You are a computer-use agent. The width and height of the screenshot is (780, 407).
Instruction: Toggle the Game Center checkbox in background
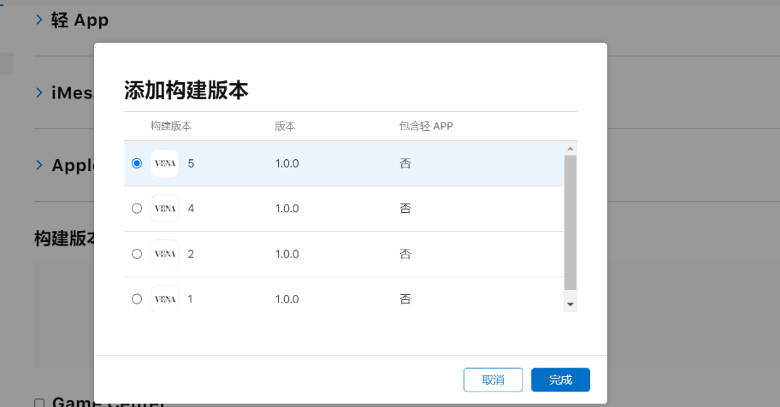coord(39,403)
